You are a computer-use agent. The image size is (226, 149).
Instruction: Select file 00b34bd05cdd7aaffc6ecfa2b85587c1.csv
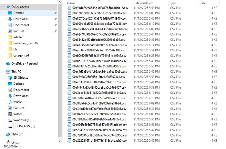(x=99, y=109)
